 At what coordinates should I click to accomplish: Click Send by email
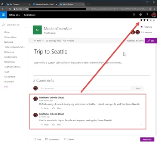click(53, 41)
